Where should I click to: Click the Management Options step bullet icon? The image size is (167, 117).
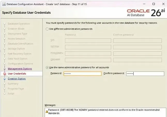pyautogui.click(x=5, y=69)
